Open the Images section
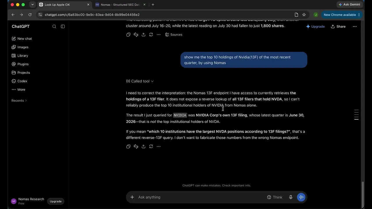372x209 pixels. [x=20, y=47]
